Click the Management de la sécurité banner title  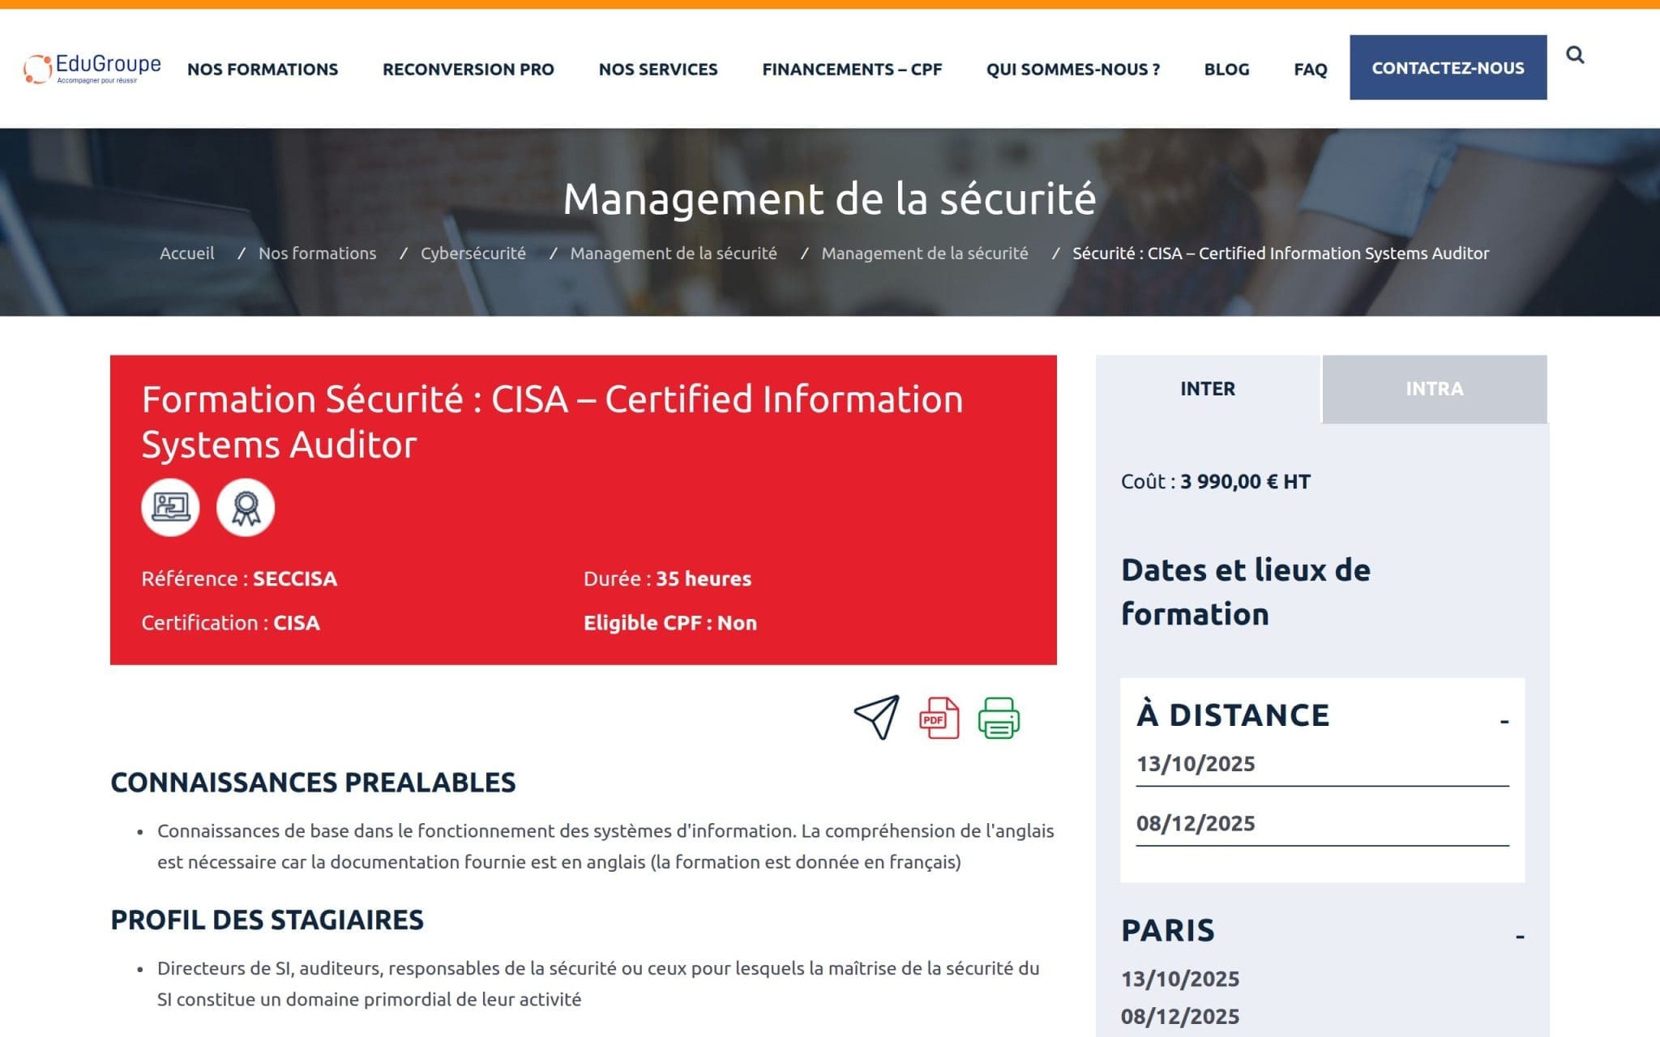pos(829,198)
